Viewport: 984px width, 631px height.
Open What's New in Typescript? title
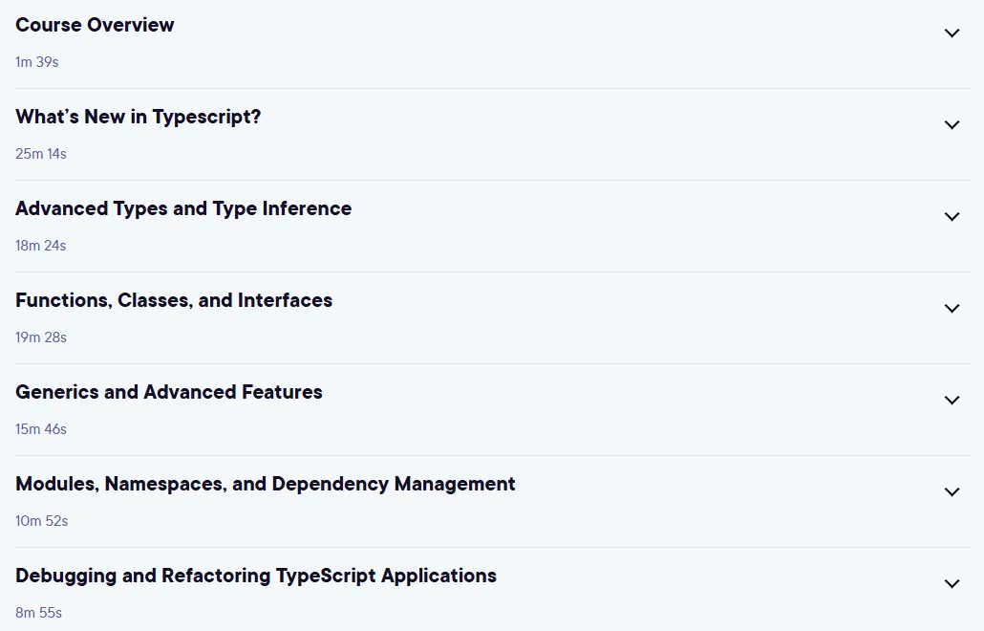[x=139, y=117]
